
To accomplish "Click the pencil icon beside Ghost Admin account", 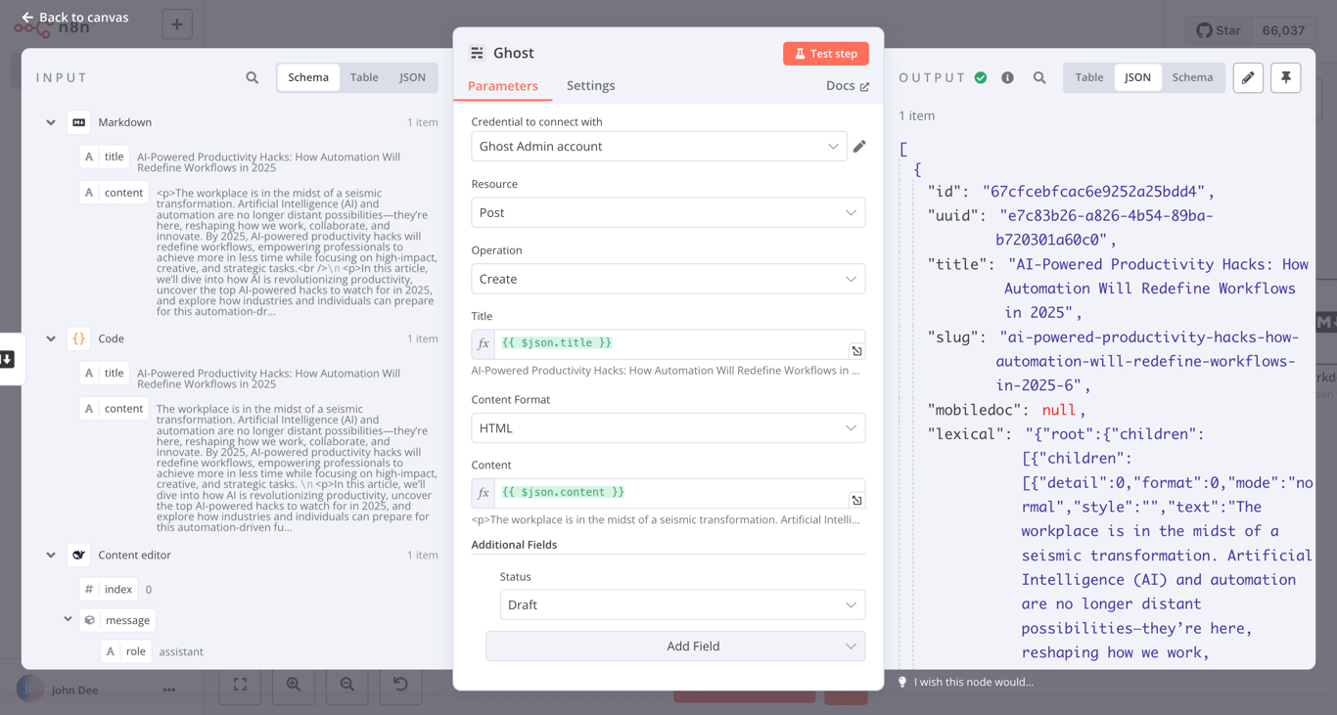I will 859,145.
